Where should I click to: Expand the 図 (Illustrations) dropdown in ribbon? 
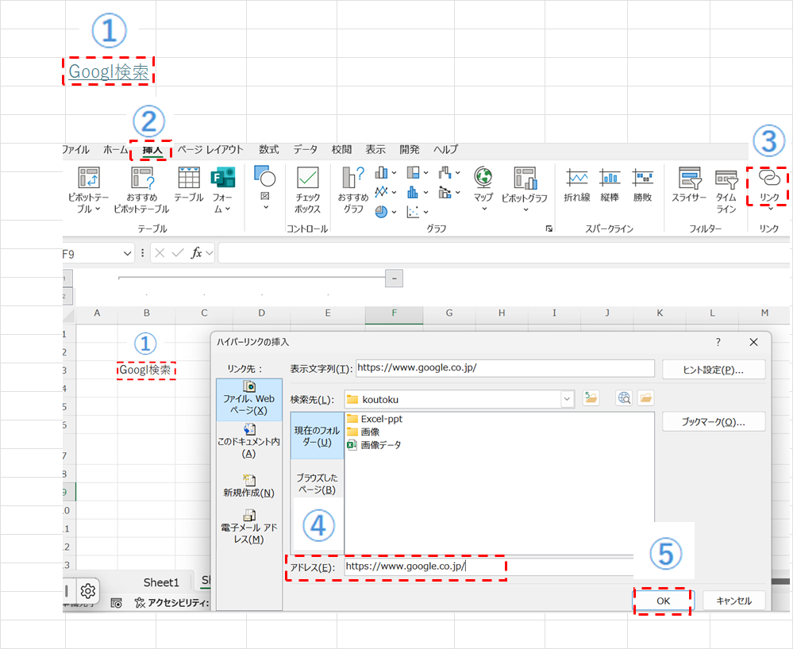coord(264,190)
